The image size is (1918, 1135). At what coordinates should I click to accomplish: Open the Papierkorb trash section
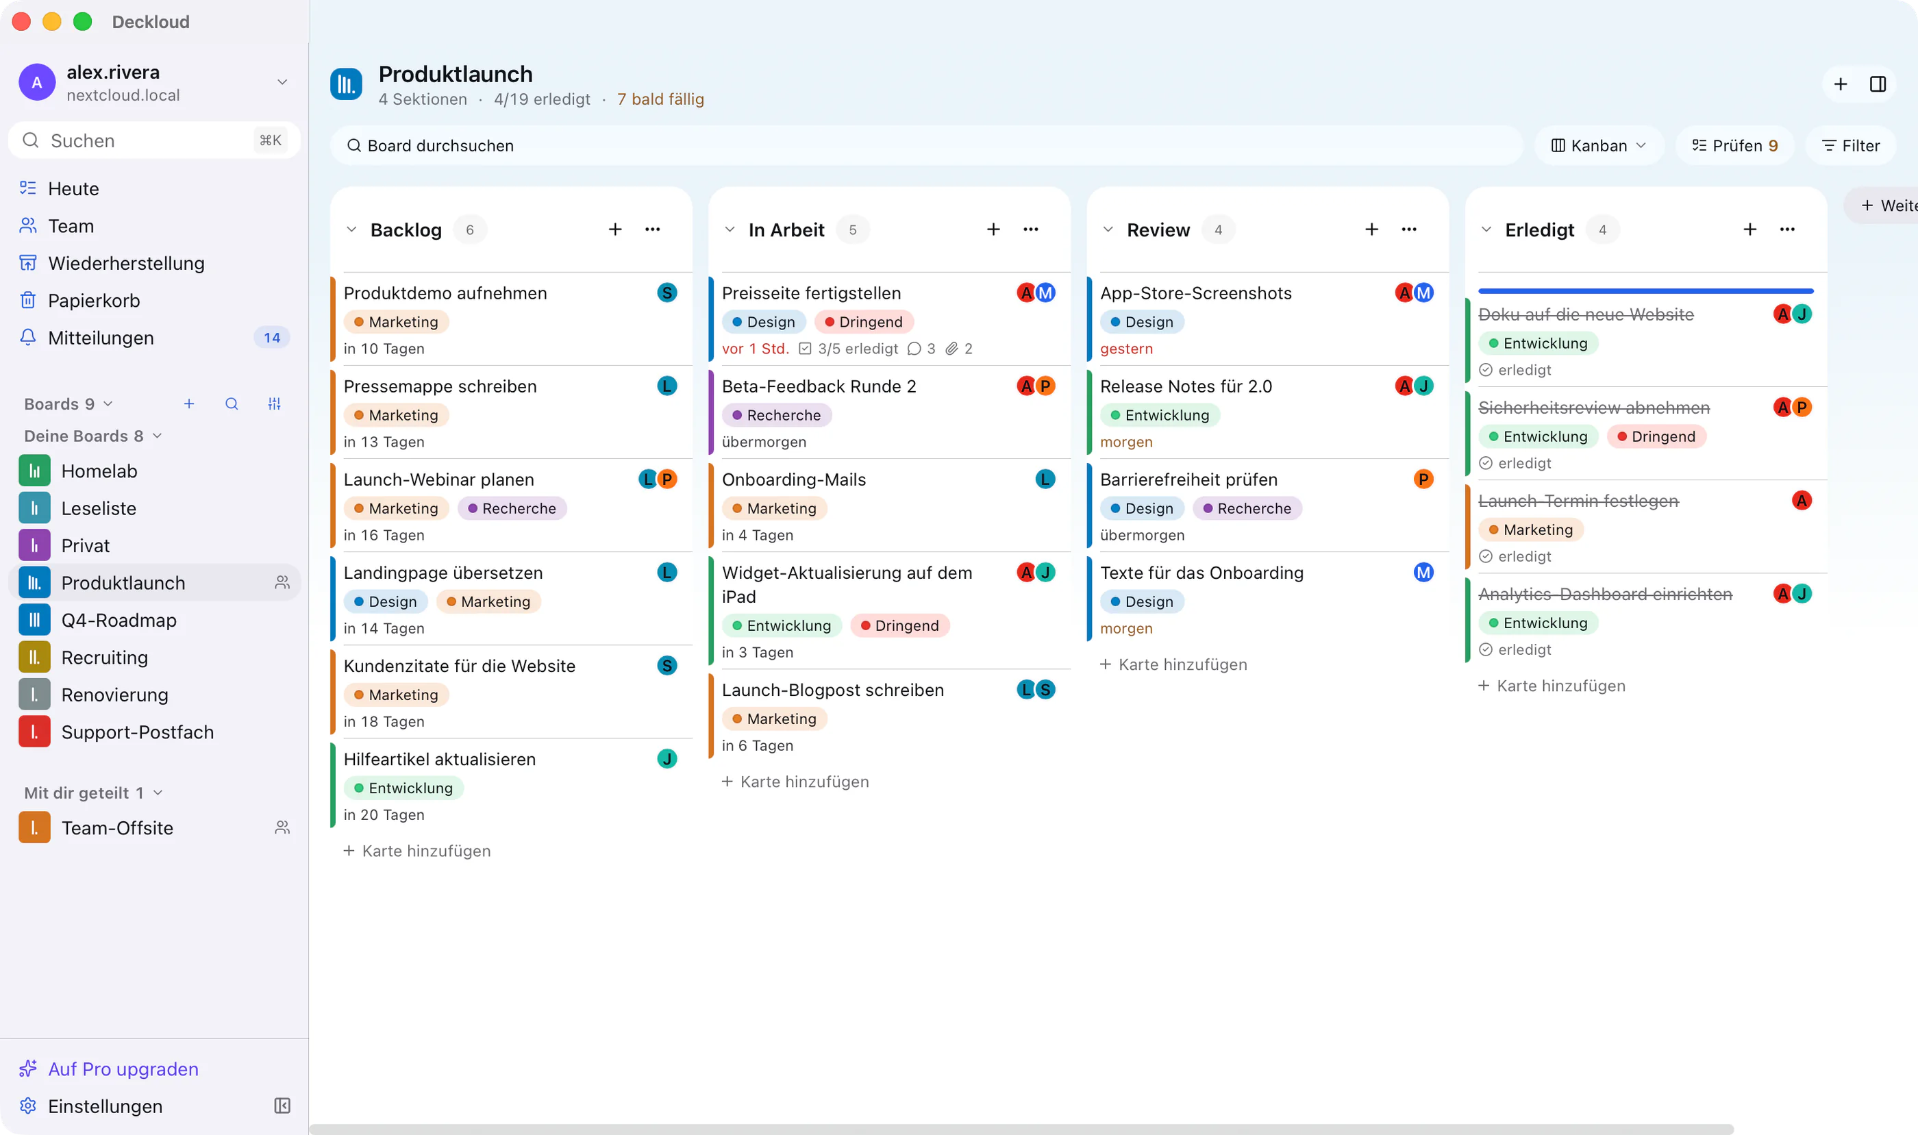click(153, 301)
